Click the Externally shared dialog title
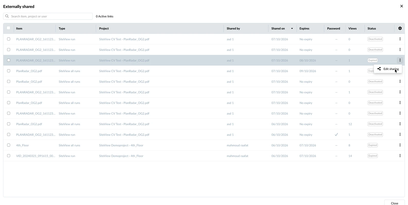 (19, 6)
